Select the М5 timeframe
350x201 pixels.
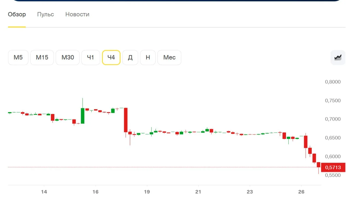click(18, 57)
